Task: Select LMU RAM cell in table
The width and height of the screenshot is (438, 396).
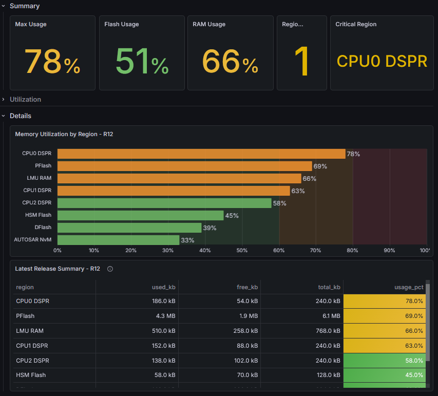Action: pos(54,331)
